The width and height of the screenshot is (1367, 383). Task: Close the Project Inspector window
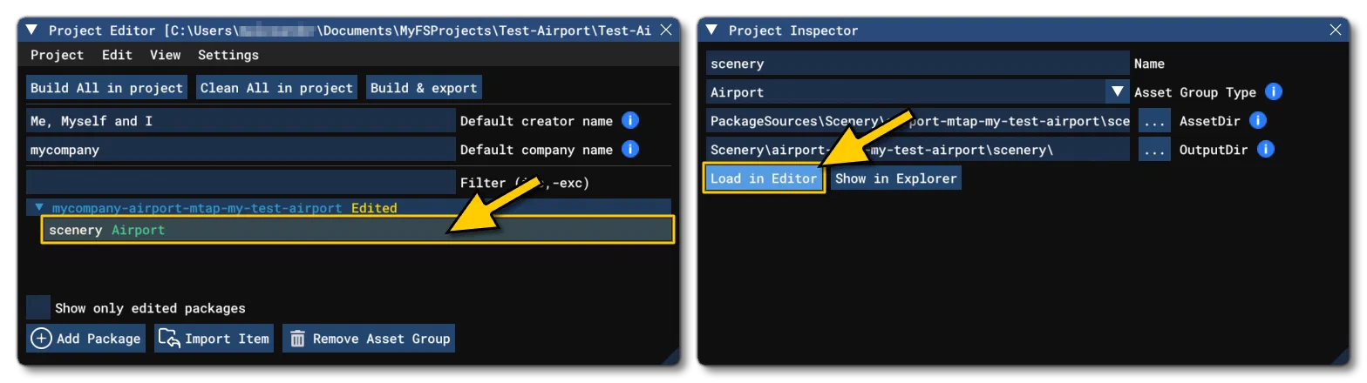pyautogui.click(x=1336, y=30)
